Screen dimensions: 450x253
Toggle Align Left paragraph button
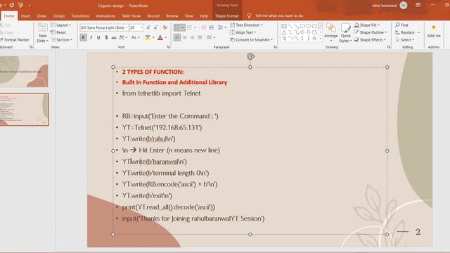click(x=177, y=37)
